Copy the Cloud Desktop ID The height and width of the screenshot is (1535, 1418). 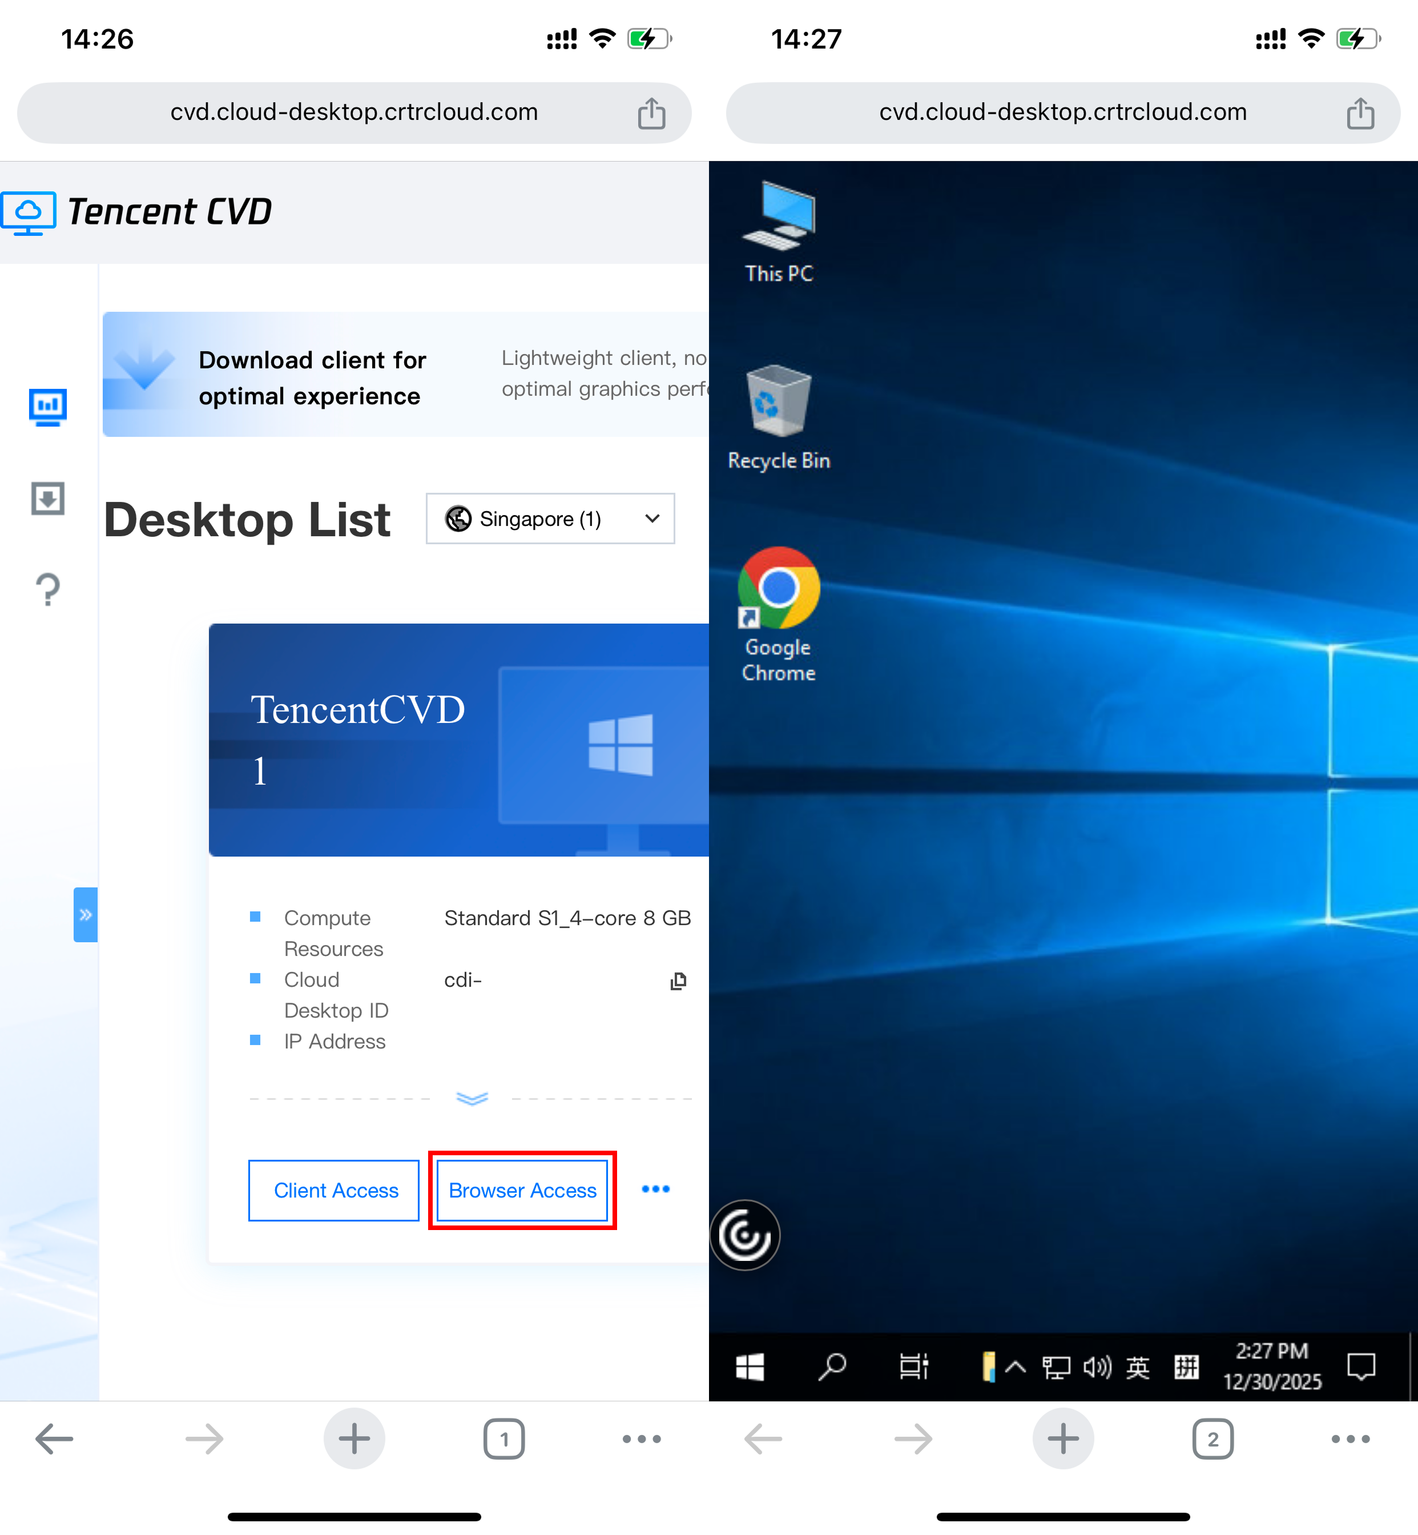click(678, 980)
